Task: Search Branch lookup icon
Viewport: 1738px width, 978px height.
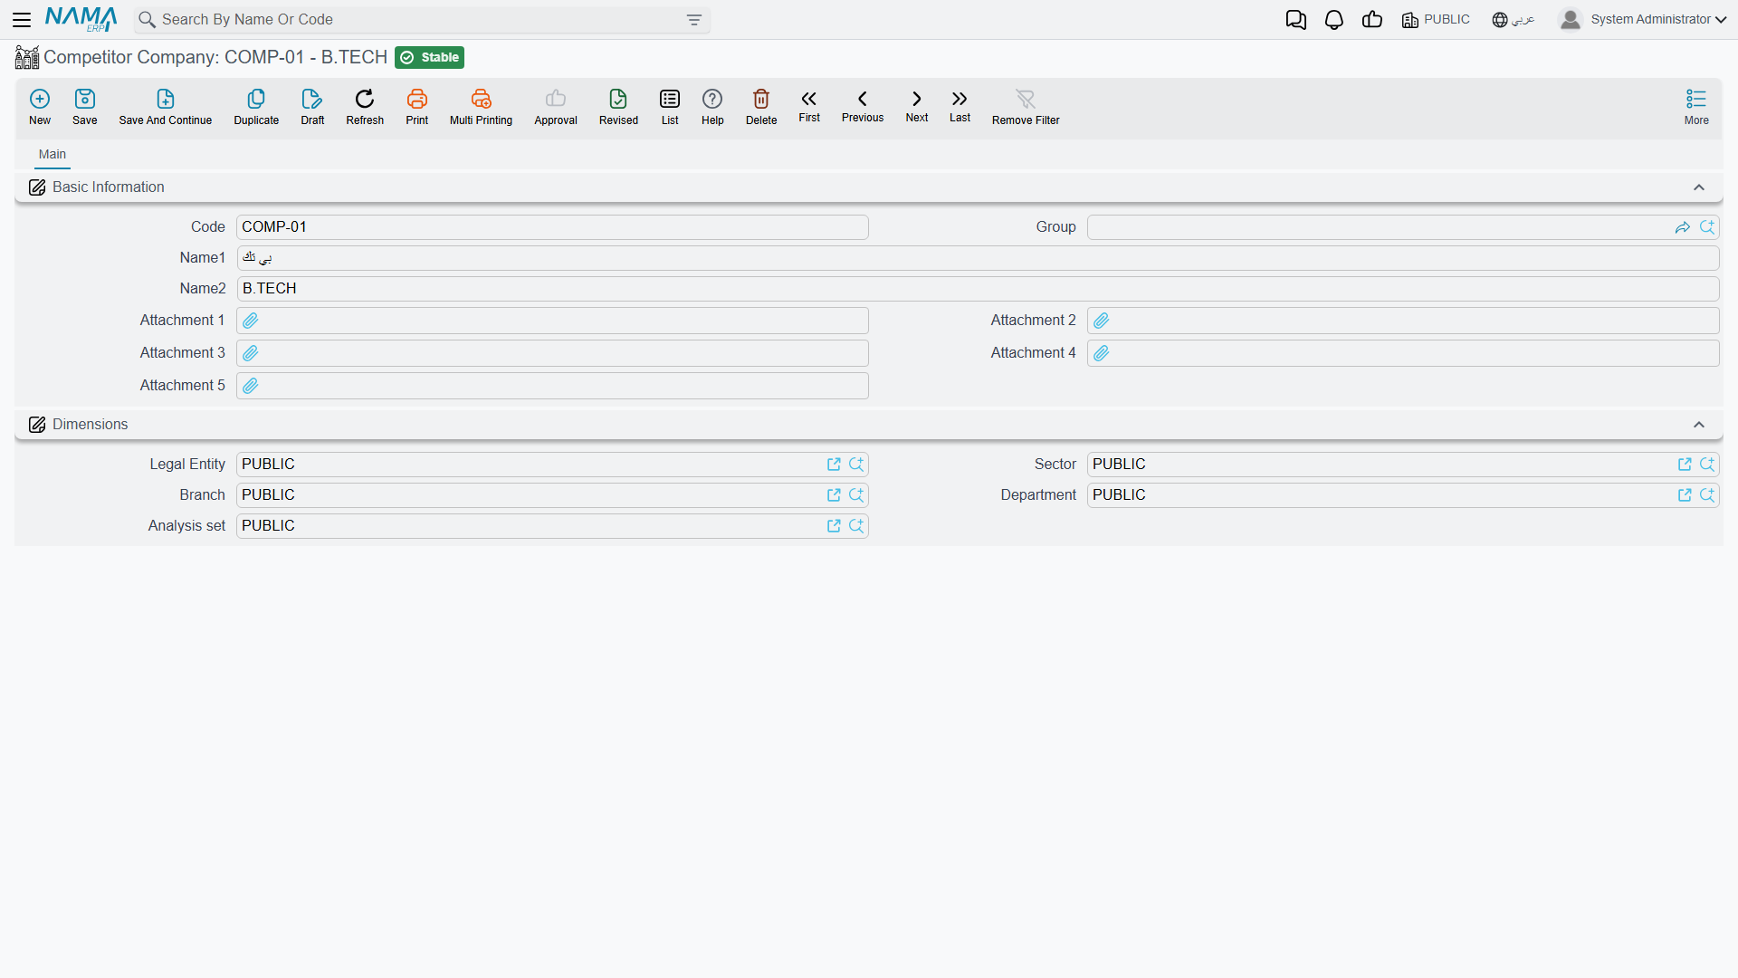Action: pyautogui.click(x=856, y=495)
